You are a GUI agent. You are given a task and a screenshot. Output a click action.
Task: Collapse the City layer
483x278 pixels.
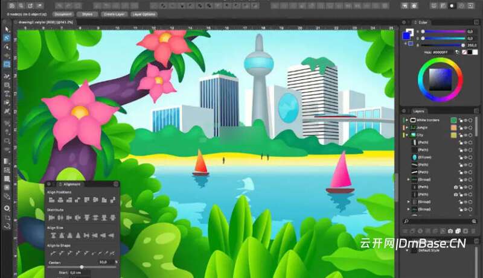click(407, 135)
